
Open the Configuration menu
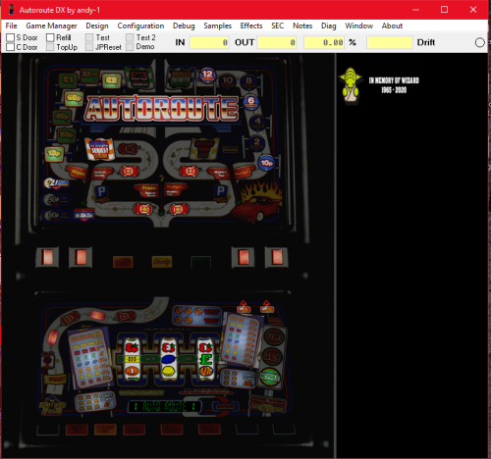coord(140,25)
